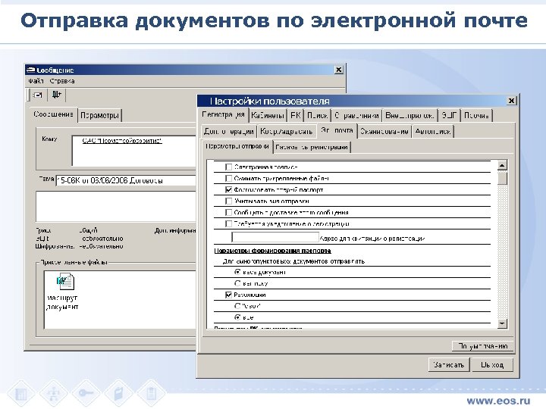The height and width of the screenshot is (409, 546).
Task: Click the send message toolbar icon
Action: [x=38, y=95]
